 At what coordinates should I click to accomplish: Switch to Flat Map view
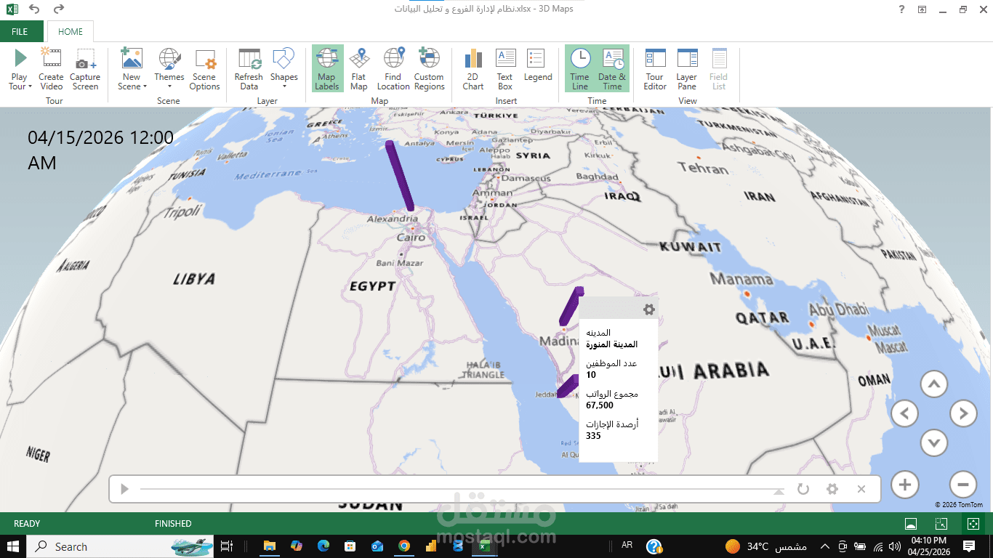359,68
